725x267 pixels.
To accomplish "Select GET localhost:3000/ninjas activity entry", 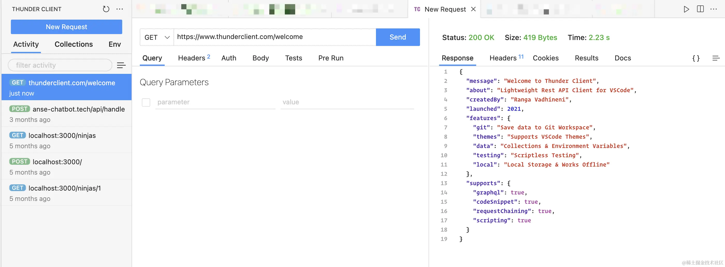I will 67,140.
